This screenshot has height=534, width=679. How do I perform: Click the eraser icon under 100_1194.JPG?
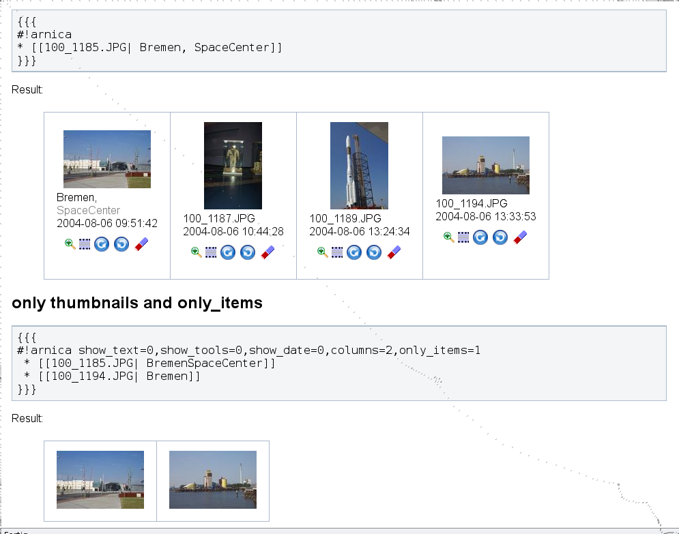pos(520,237)
